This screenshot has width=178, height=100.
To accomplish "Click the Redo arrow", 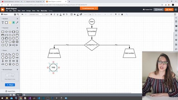I will click(x=26, y=14).
